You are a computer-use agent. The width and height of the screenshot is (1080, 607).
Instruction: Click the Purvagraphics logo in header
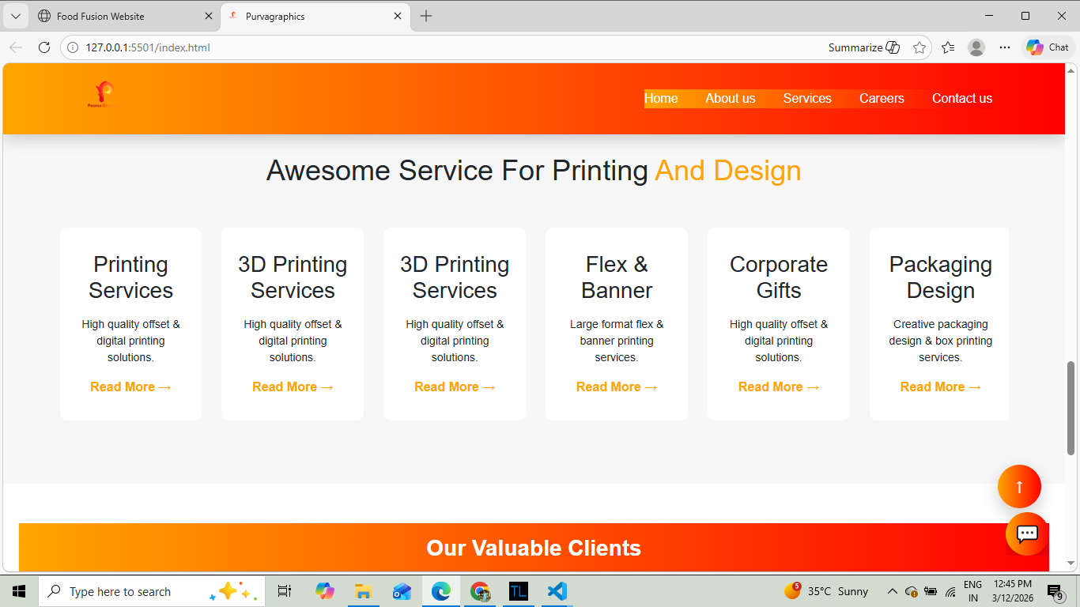(x=104, y=95)
